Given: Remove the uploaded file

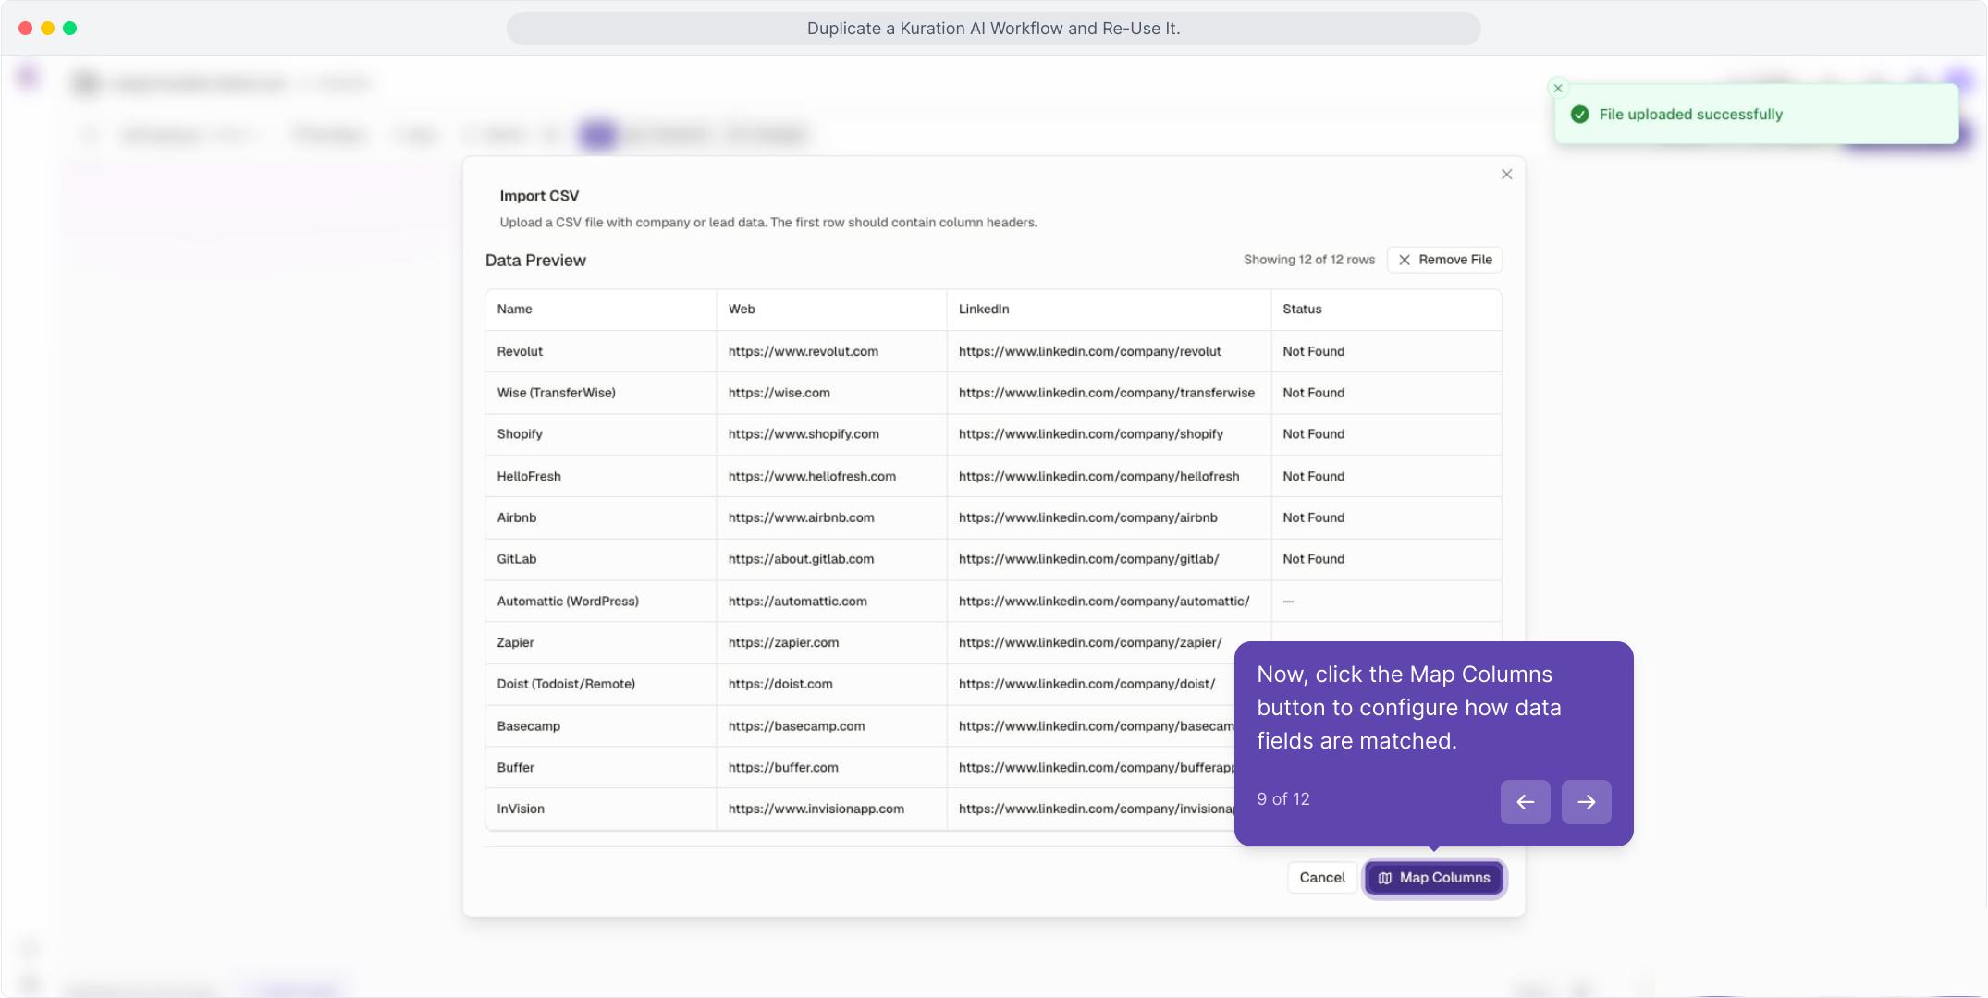Looking at the screenshot, I should pos(1444,260).
